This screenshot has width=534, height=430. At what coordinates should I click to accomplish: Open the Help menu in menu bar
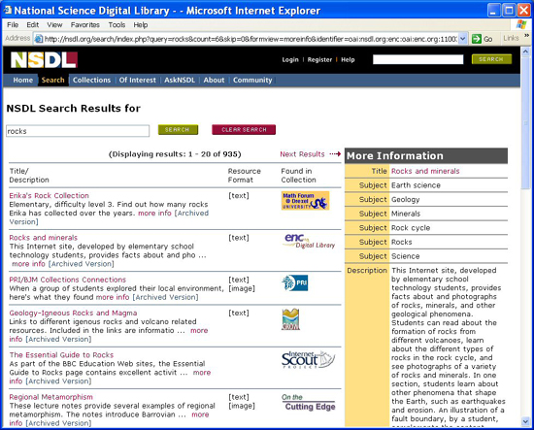(141, 25)
